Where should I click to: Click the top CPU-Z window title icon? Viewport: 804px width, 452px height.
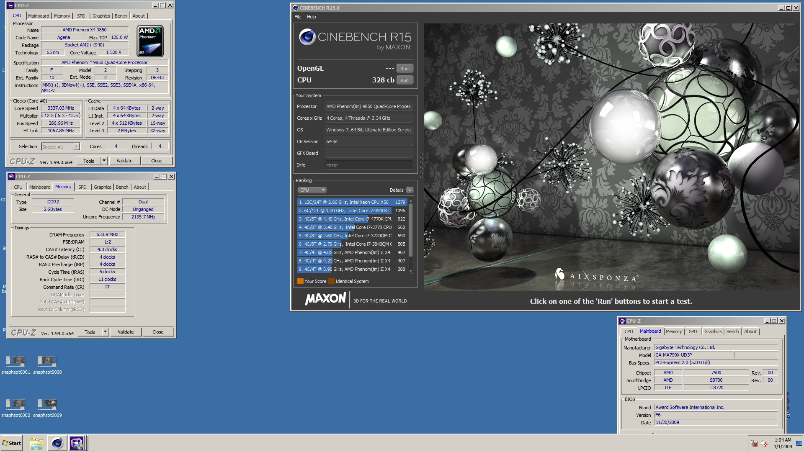click(x=10, y=5)
